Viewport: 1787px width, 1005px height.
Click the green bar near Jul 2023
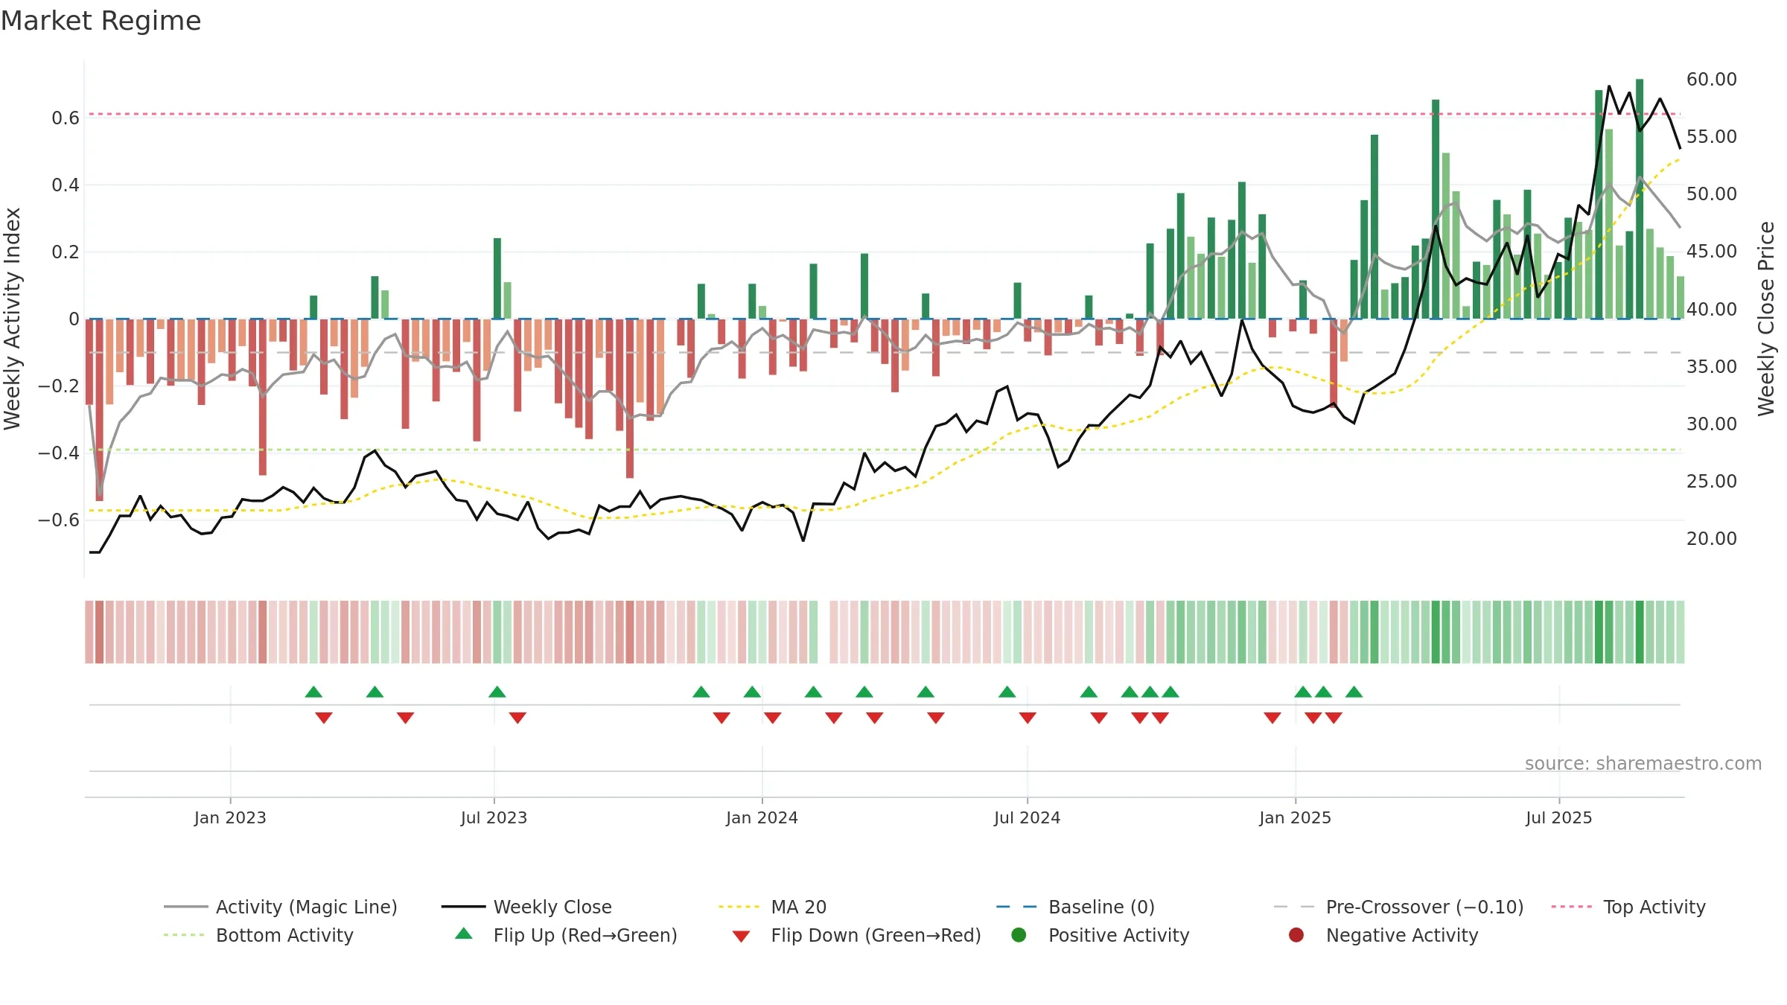[x=497, y=278]
